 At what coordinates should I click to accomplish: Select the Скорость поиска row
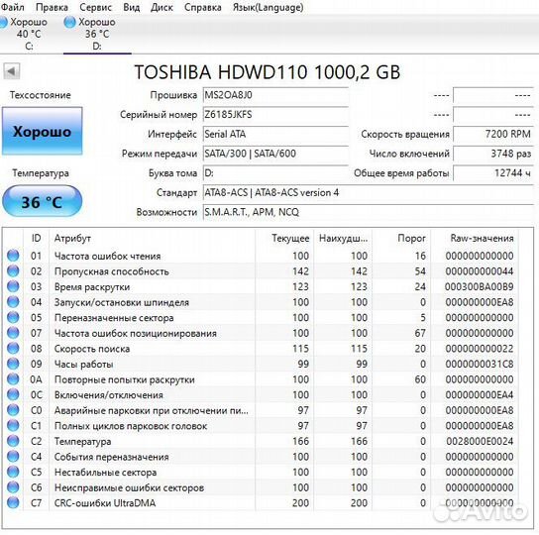coord(261,349)
